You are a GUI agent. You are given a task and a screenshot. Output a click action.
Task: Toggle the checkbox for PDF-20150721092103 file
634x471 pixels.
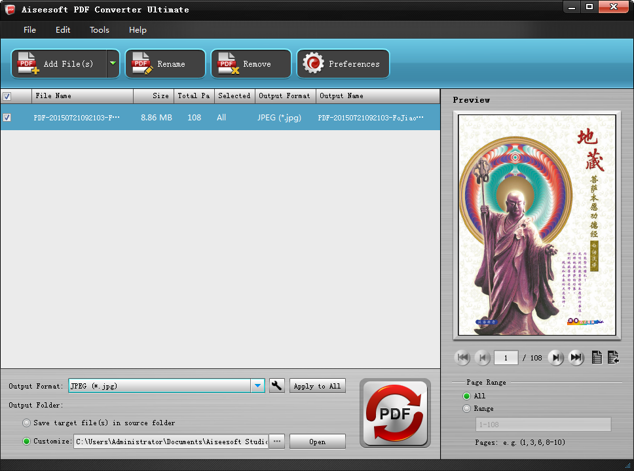[7, 117]
